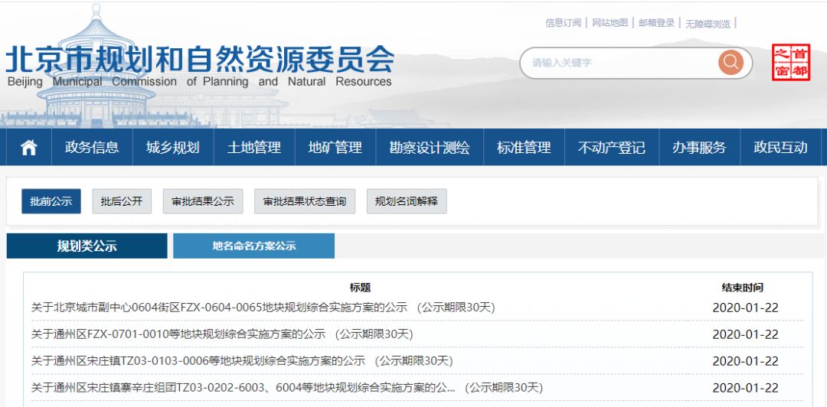Go to 办事服务 section
The image size is (827, 407).
pos(699,148)
